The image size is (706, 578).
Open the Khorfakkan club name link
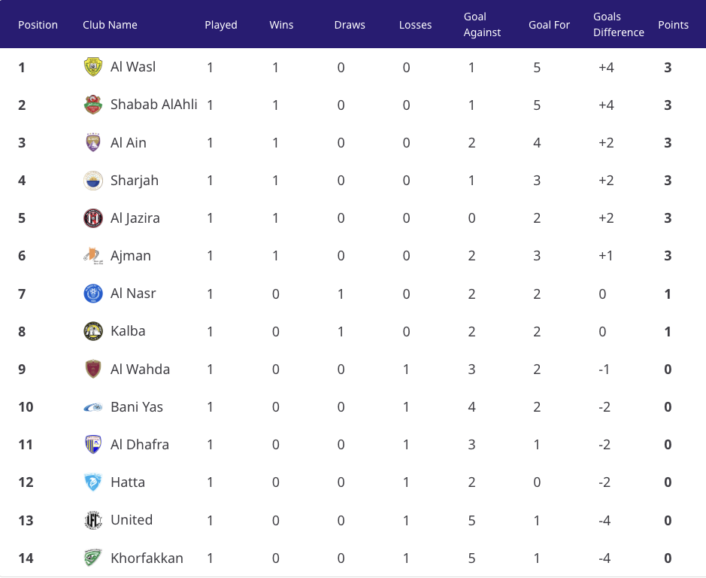(147, 558)
